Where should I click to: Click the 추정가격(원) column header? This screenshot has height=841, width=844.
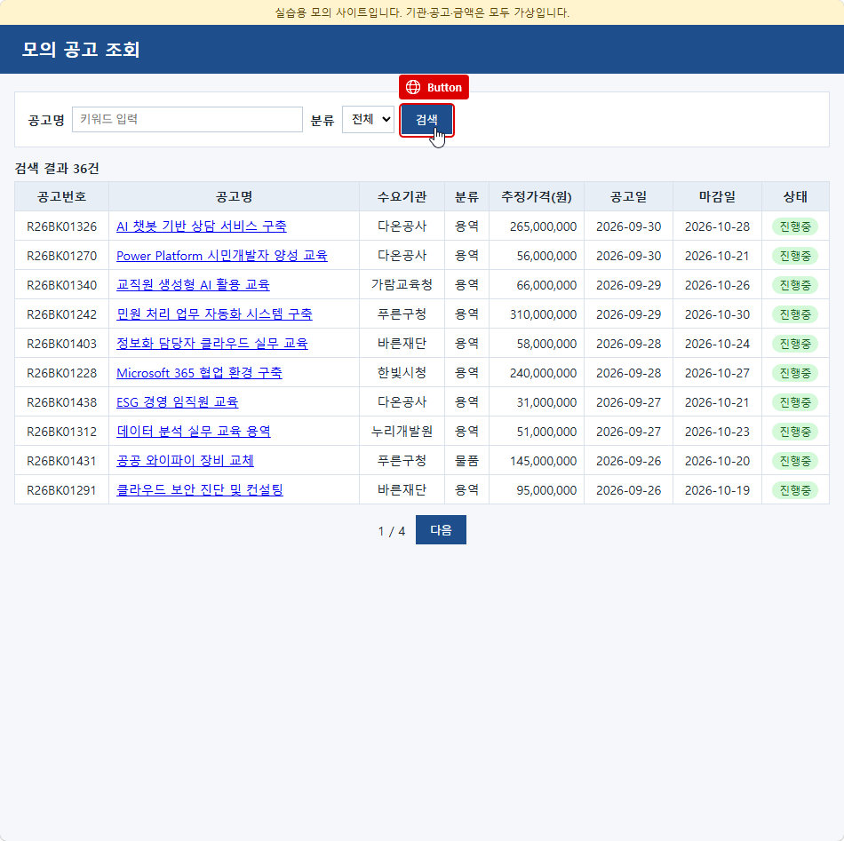coord(537,196)
